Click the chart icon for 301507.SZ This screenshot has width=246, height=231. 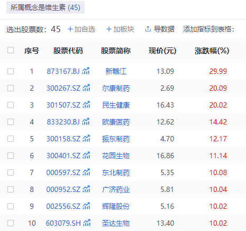coord(86,105)
